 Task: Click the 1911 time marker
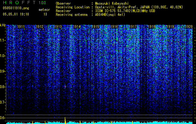tap(21, 27)
